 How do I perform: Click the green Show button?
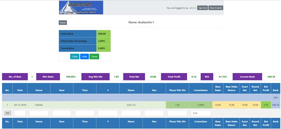pyautogui.click(x=94, y=56)
